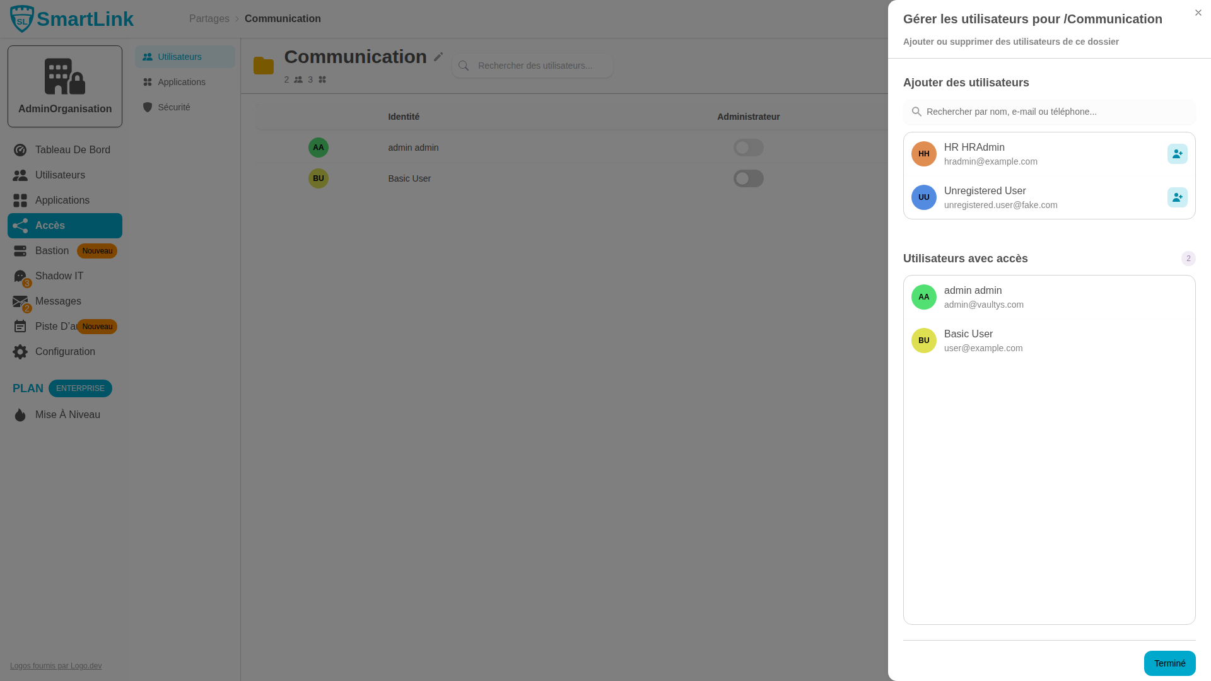This screenshot has width=1211, height=681.
Task: Enable administrator toggle for admin admin
Action: [748, 147]
